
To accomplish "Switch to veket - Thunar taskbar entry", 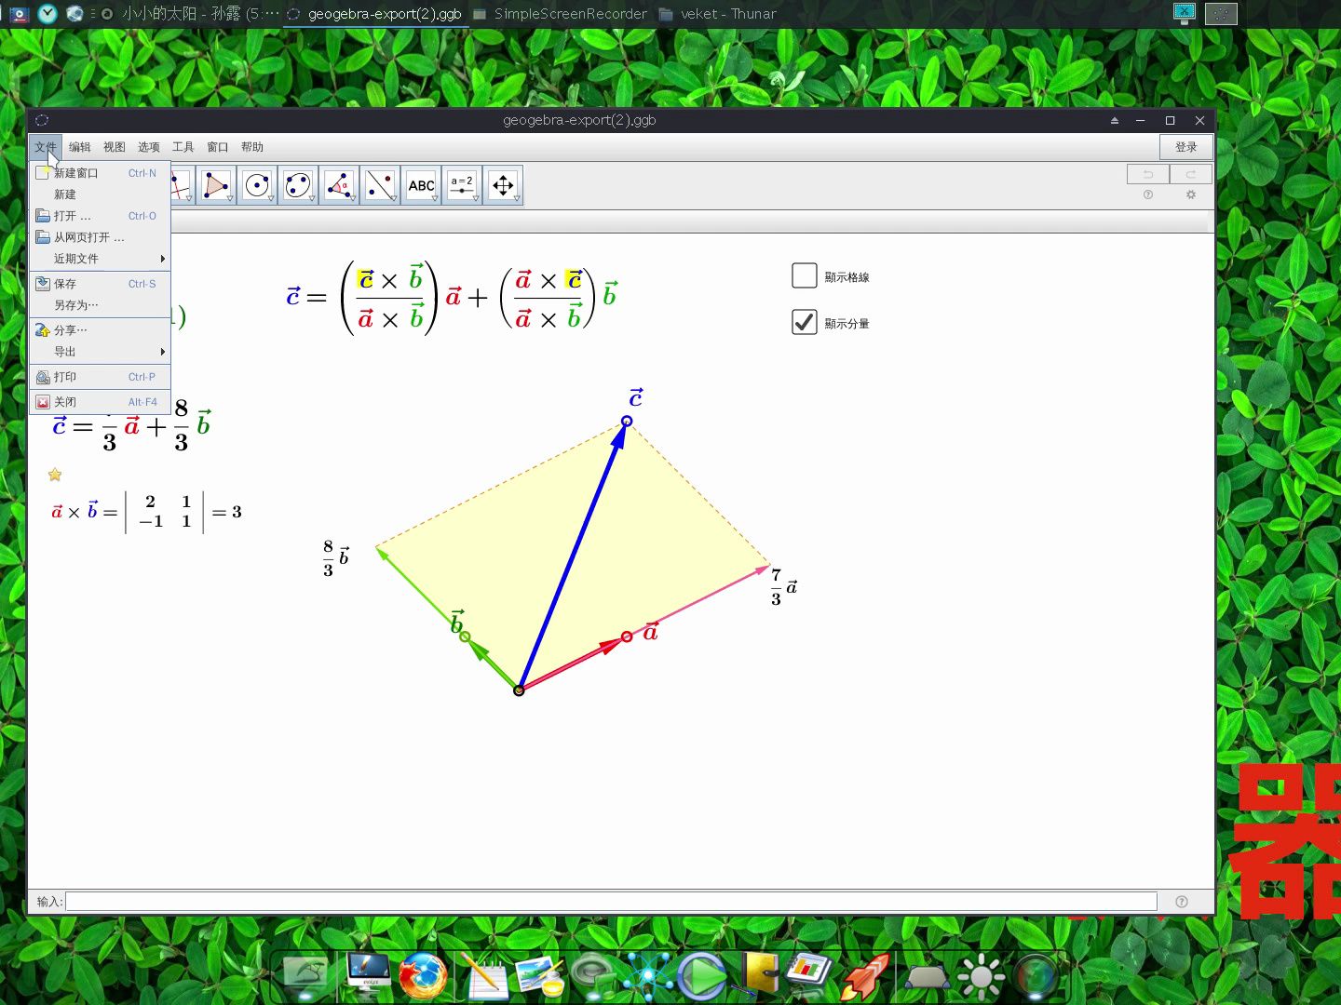I will pos(718,14).
